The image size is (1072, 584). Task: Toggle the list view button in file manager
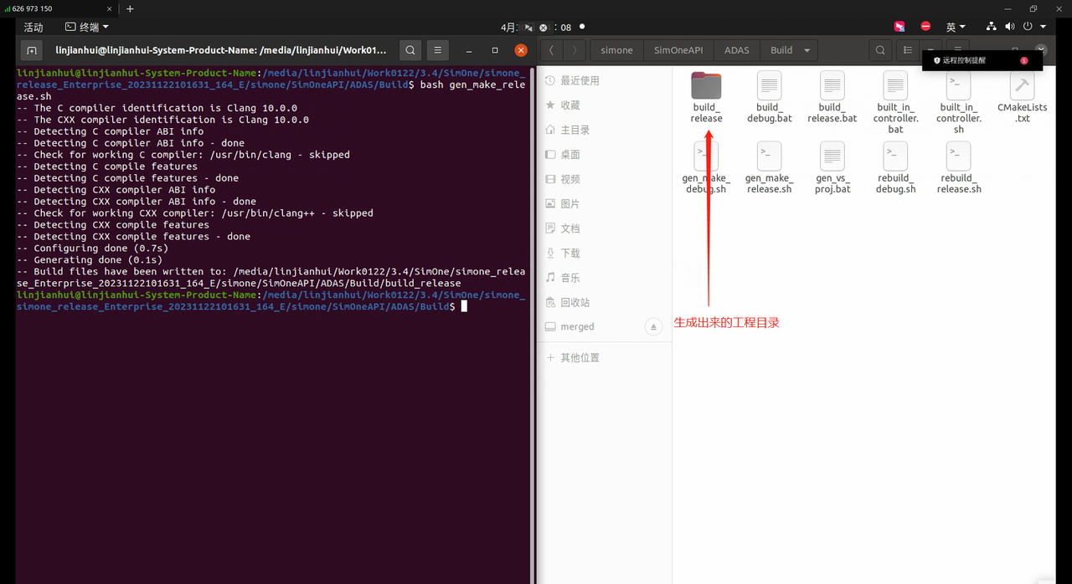pos(908,50)
